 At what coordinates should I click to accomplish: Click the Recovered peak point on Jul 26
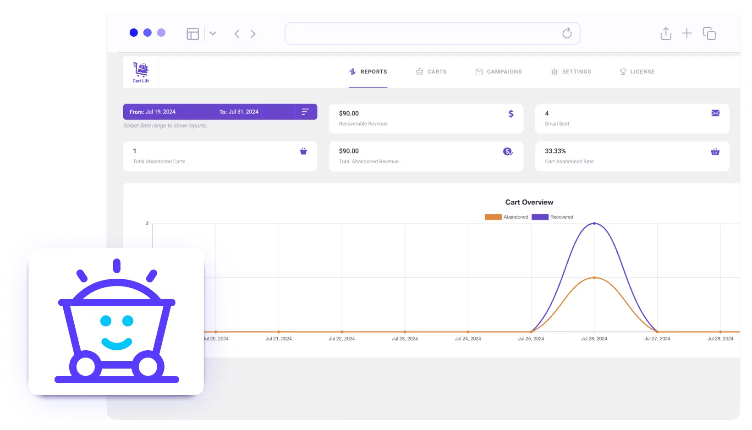(x=594, y=223)
